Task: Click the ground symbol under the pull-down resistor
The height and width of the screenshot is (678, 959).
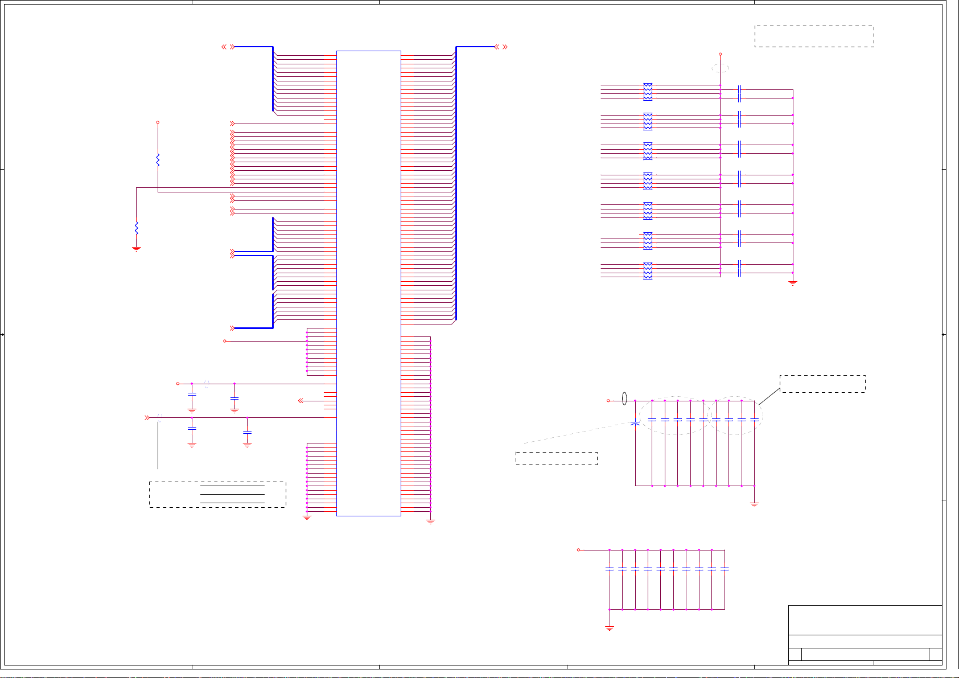Action: (137, 248)
